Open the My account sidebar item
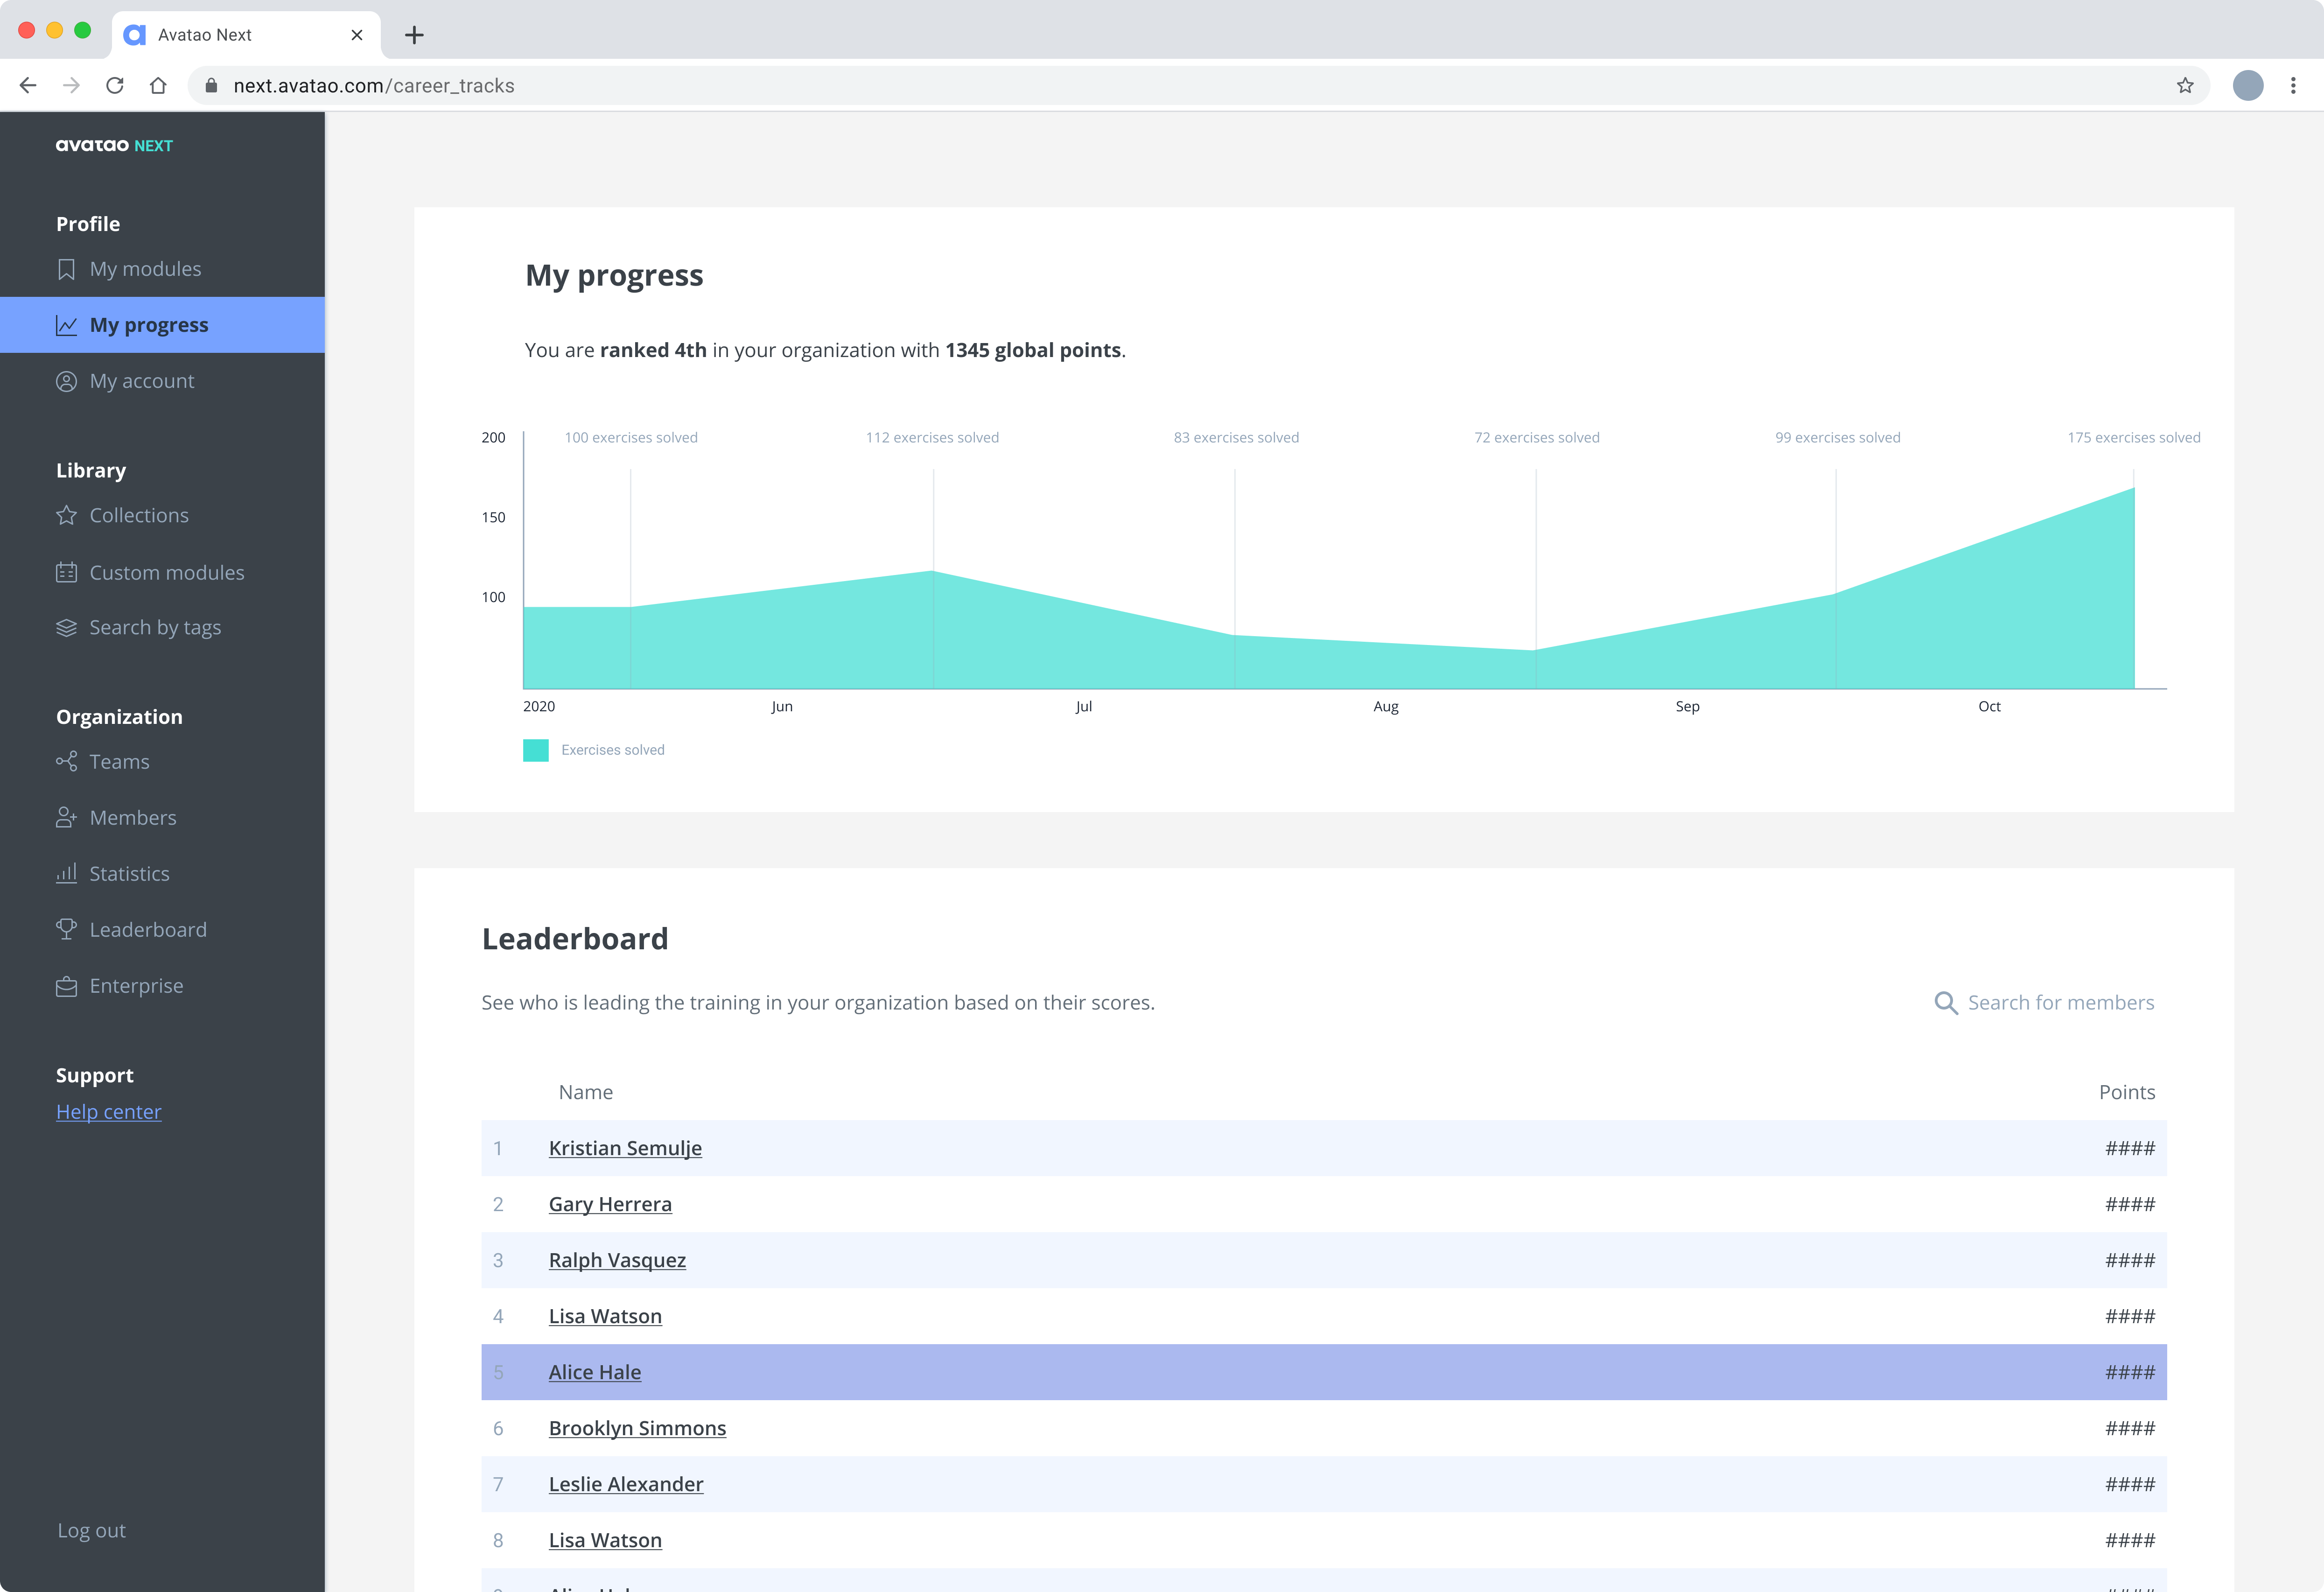Image resolution: width=2324 pixels, height=1592 pixels. 142,381
